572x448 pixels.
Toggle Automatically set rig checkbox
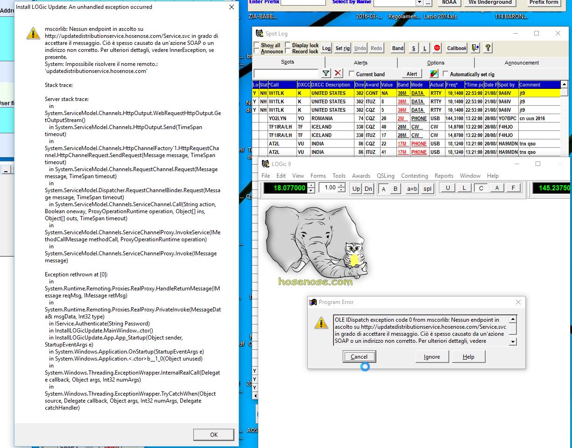click(x=445, y=74)
